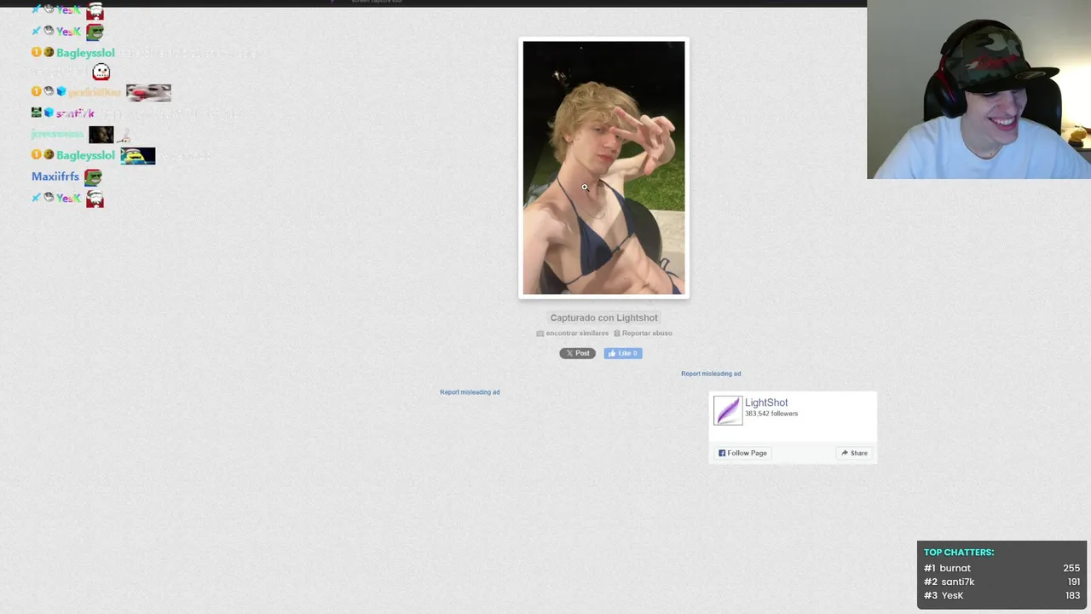
Task: Open the LightShot Facebook page logo
Action: point(728,410)
